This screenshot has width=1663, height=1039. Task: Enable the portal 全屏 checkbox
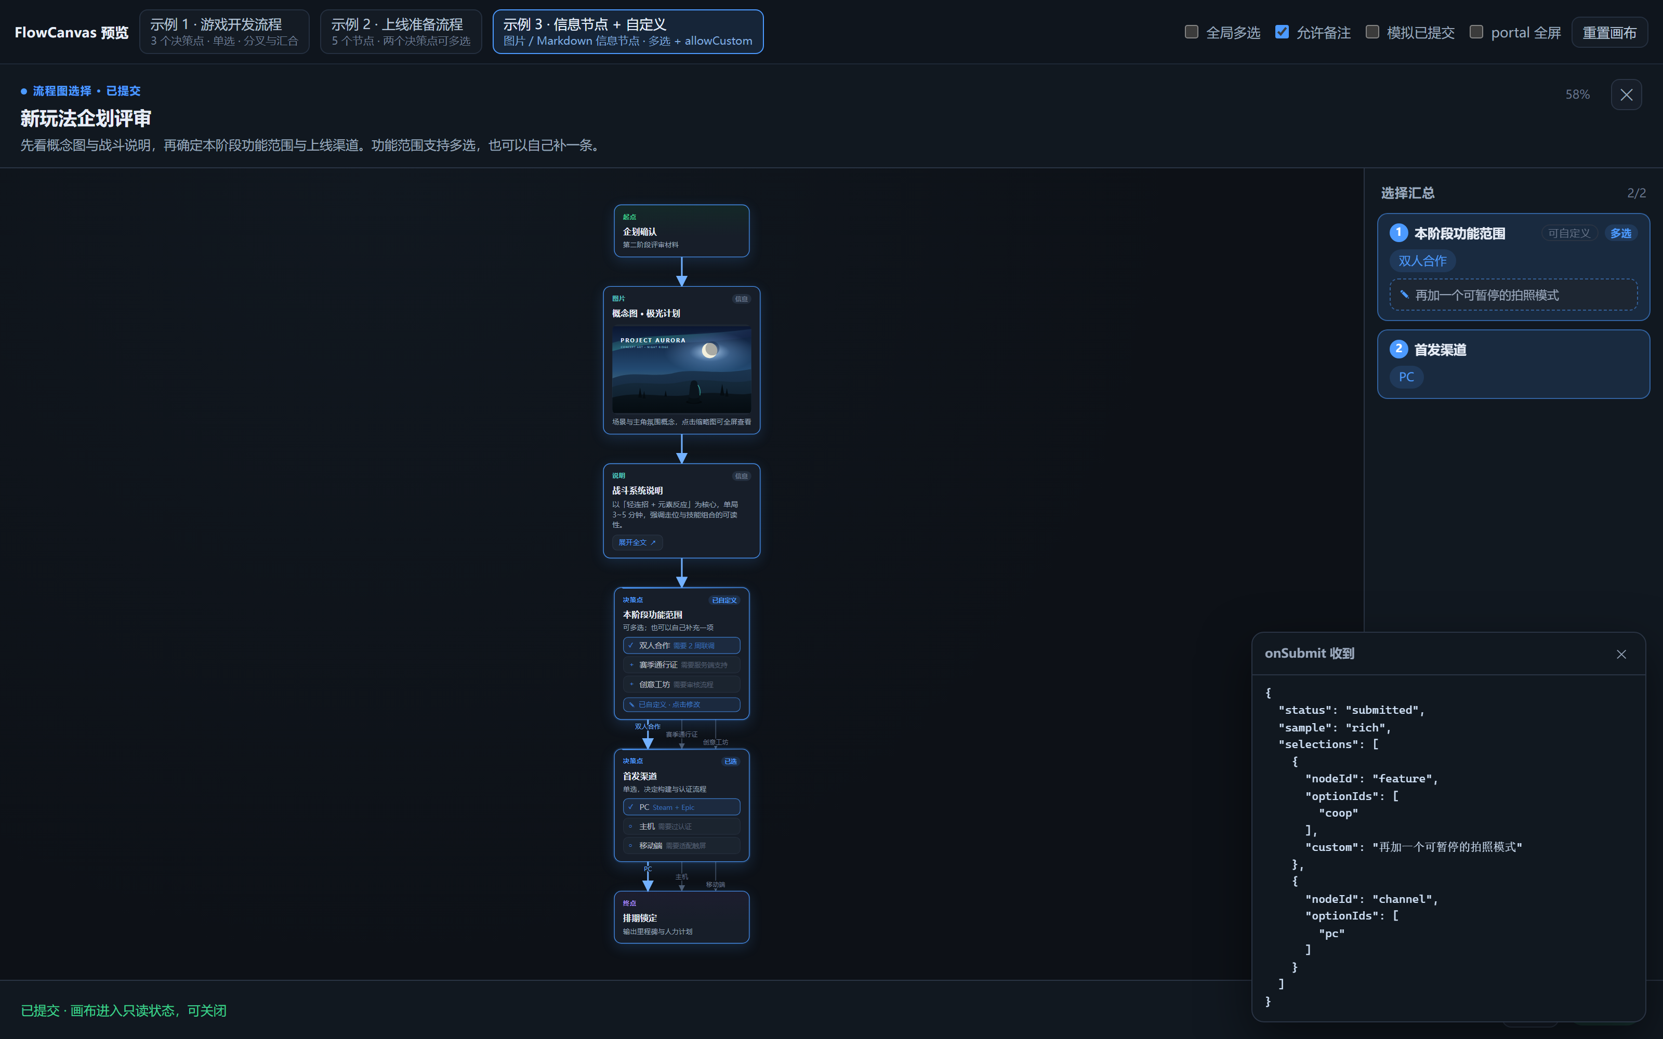(1476, 32)
